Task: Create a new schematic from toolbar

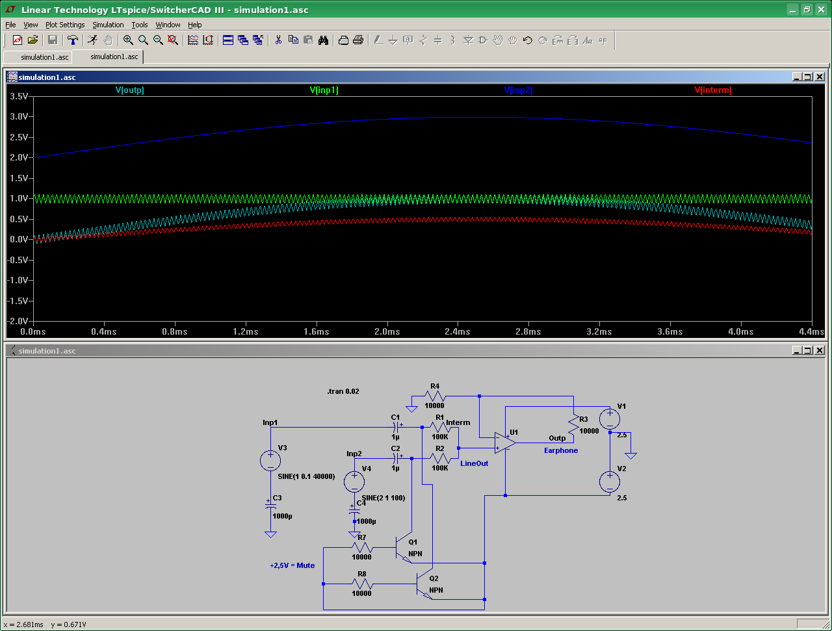Action: click(18, 40)
